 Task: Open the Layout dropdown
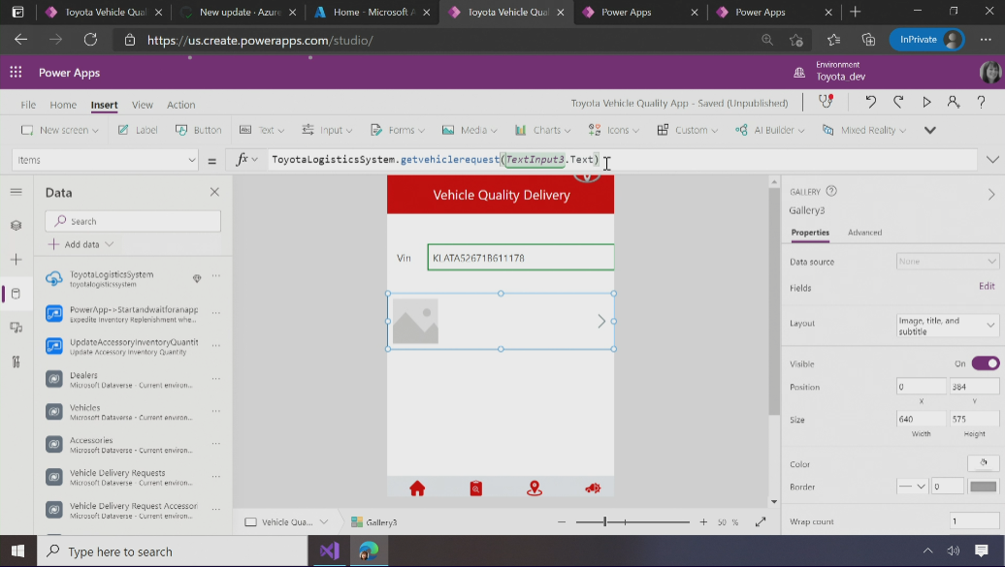(947, 326)
